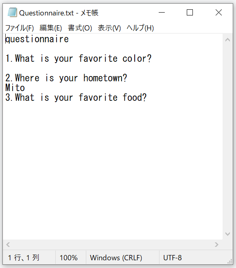Click the Notepad app icon in title bar
236x268 pixels.
12,12
